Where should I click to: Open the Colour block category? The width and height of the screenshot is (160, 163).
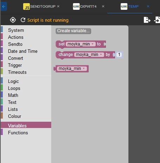[x=15, y=116]
